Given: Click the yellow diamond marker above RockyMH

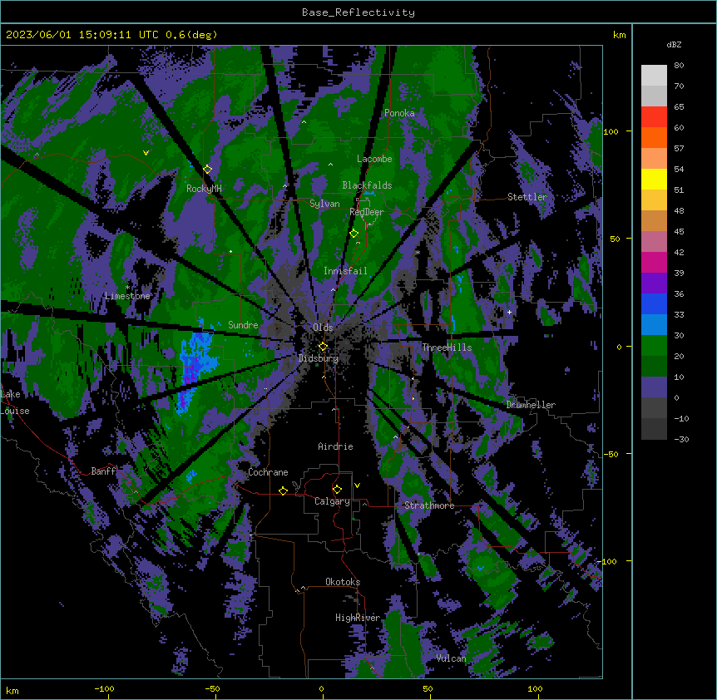Looking at the screenshot, I should click(x=208, y=170).
